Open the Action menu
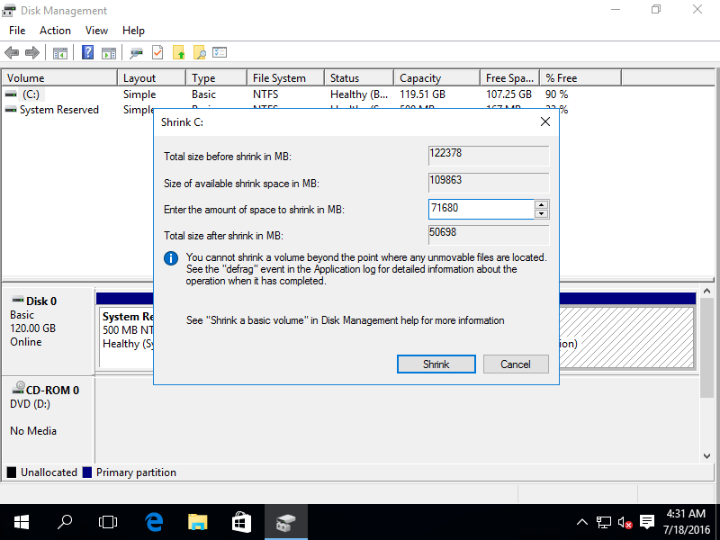Viewport: 720px width, 540px height. click(x=55, y=31)
